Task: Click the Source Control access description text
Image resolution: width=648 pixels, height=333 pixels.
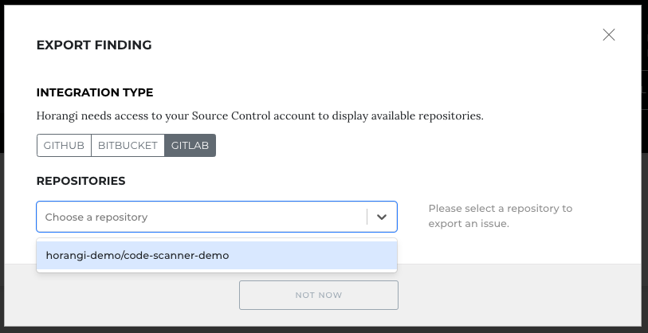Action: click(260, 116)
